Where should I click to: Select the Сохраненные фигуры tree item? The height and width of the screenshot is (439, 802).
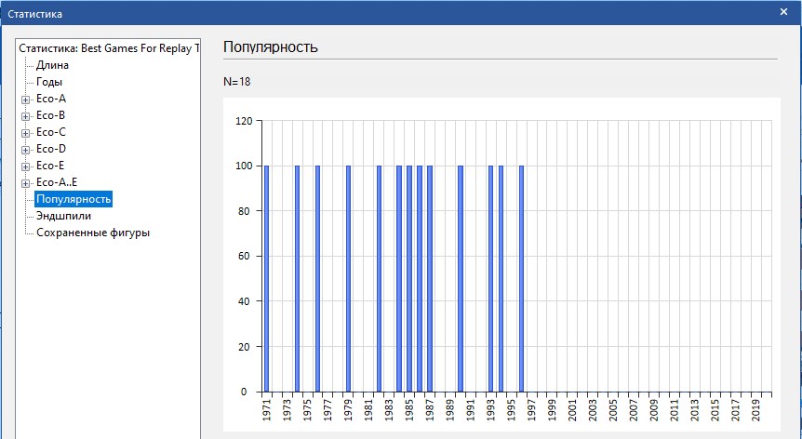click(93, 233)
